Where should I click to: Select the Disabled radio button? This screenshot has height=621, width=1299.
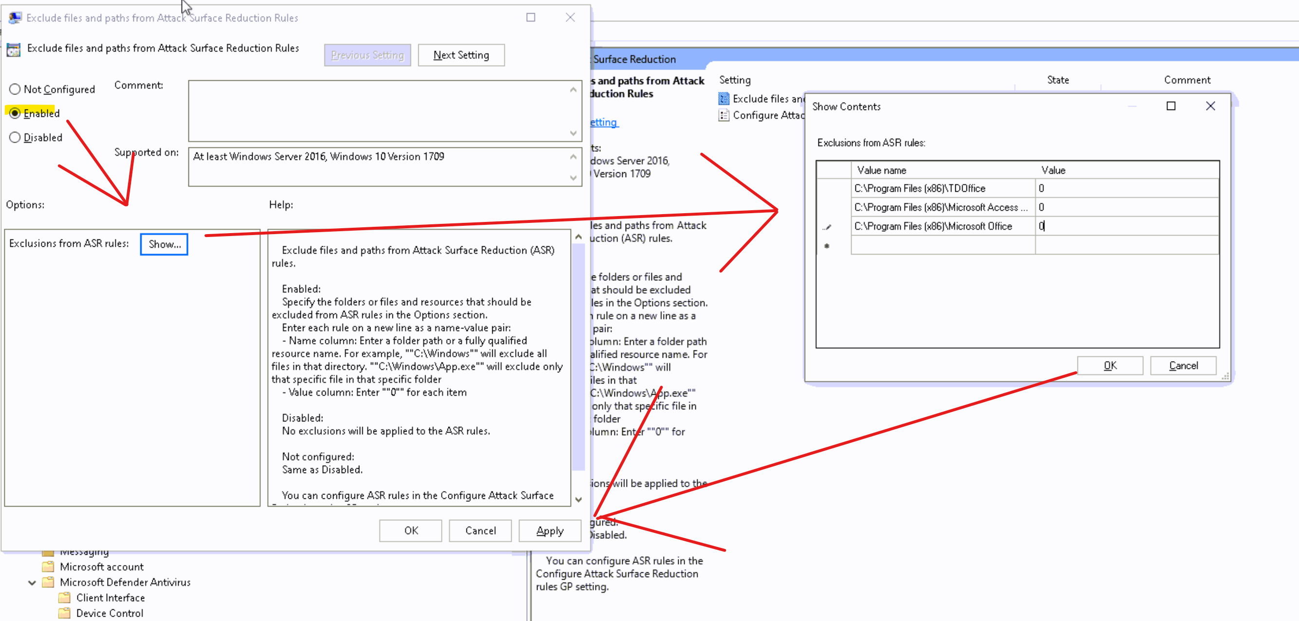(15, 138)
